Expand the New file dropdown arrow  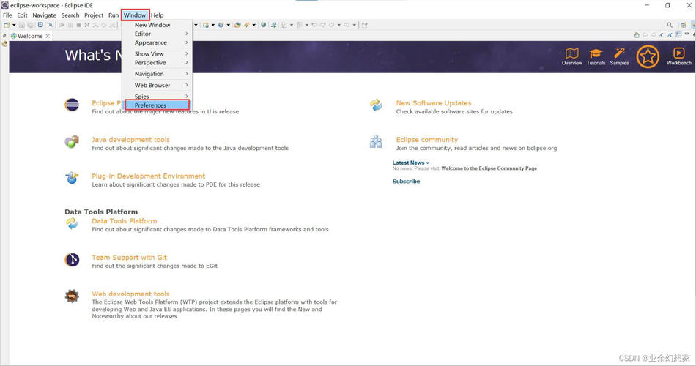pyautogui.click(x=14, y=25)
